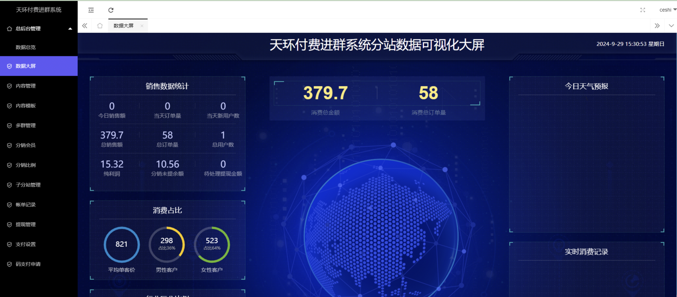Screen dimensions: 677x297
Task: Click the 分销未提余额 10.56 value
Action: 167,164
